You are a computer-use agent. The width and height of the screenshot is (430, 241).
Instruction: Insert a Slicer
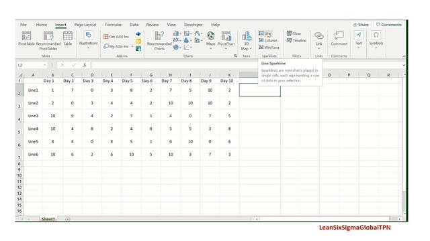294,33
